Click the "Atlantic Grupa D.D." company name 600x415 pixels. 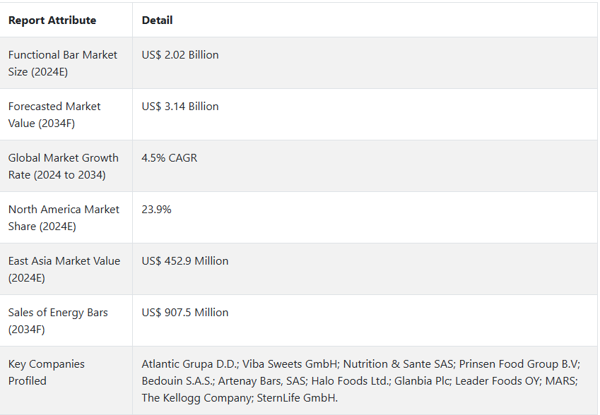coord(189,364)
